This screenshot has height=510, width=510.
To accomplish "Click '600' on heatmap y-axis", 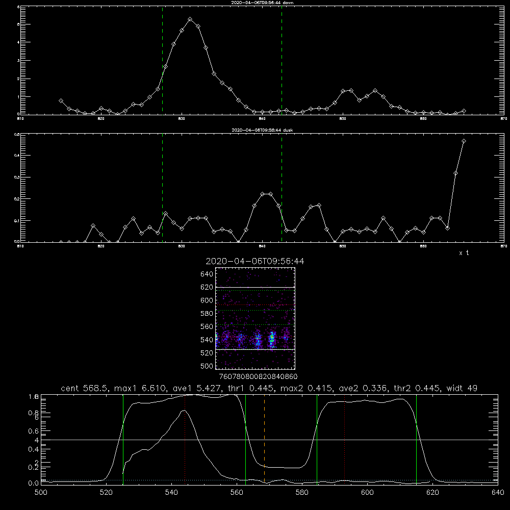I will coord(207,300).
